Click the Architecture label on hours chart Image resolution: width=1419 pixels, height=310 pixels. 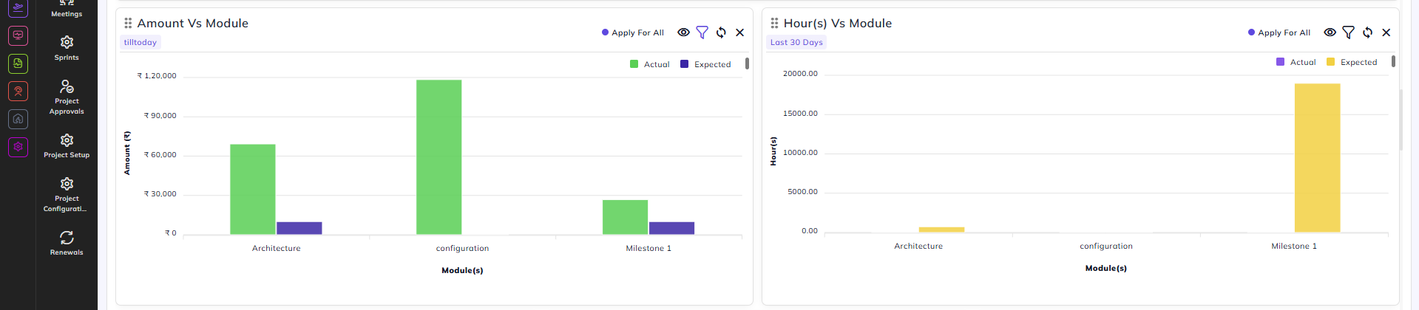pos(918,246)
